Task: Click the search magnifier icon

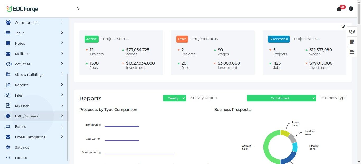Action: (x=78, y=9)
